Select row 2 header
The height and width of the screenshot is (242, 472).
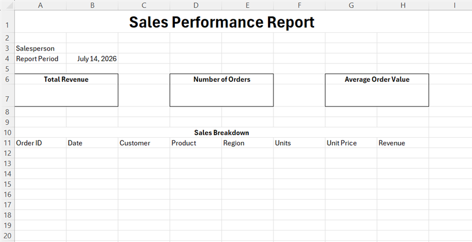point(7,38)
